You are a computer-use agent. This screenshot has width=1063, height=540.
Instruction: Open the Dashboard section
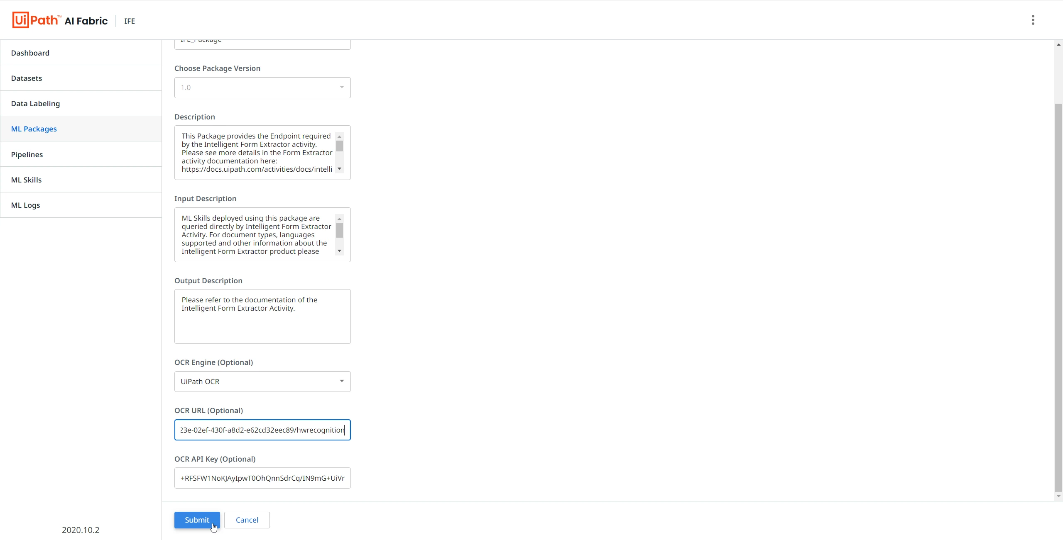tap(81, 53)
